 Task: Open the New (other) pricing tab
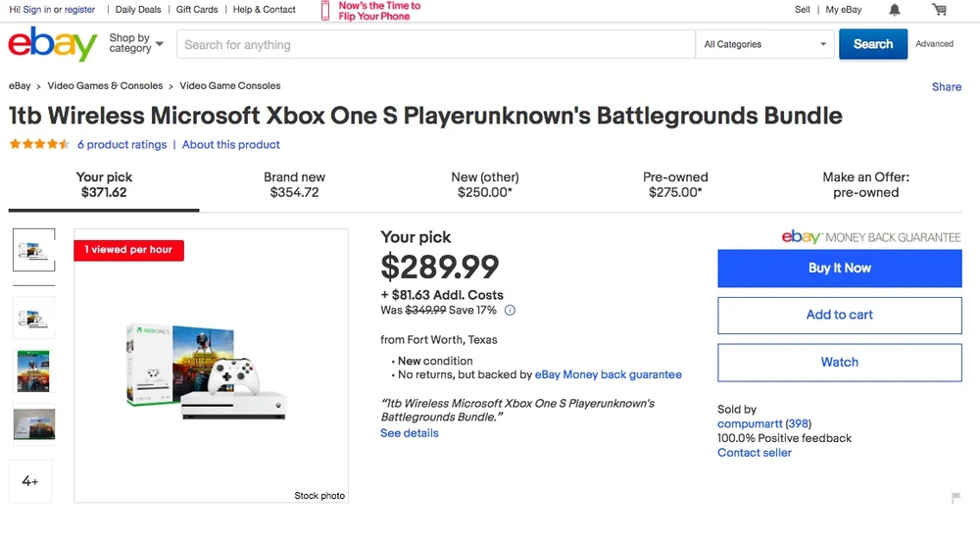click(485, 184)
